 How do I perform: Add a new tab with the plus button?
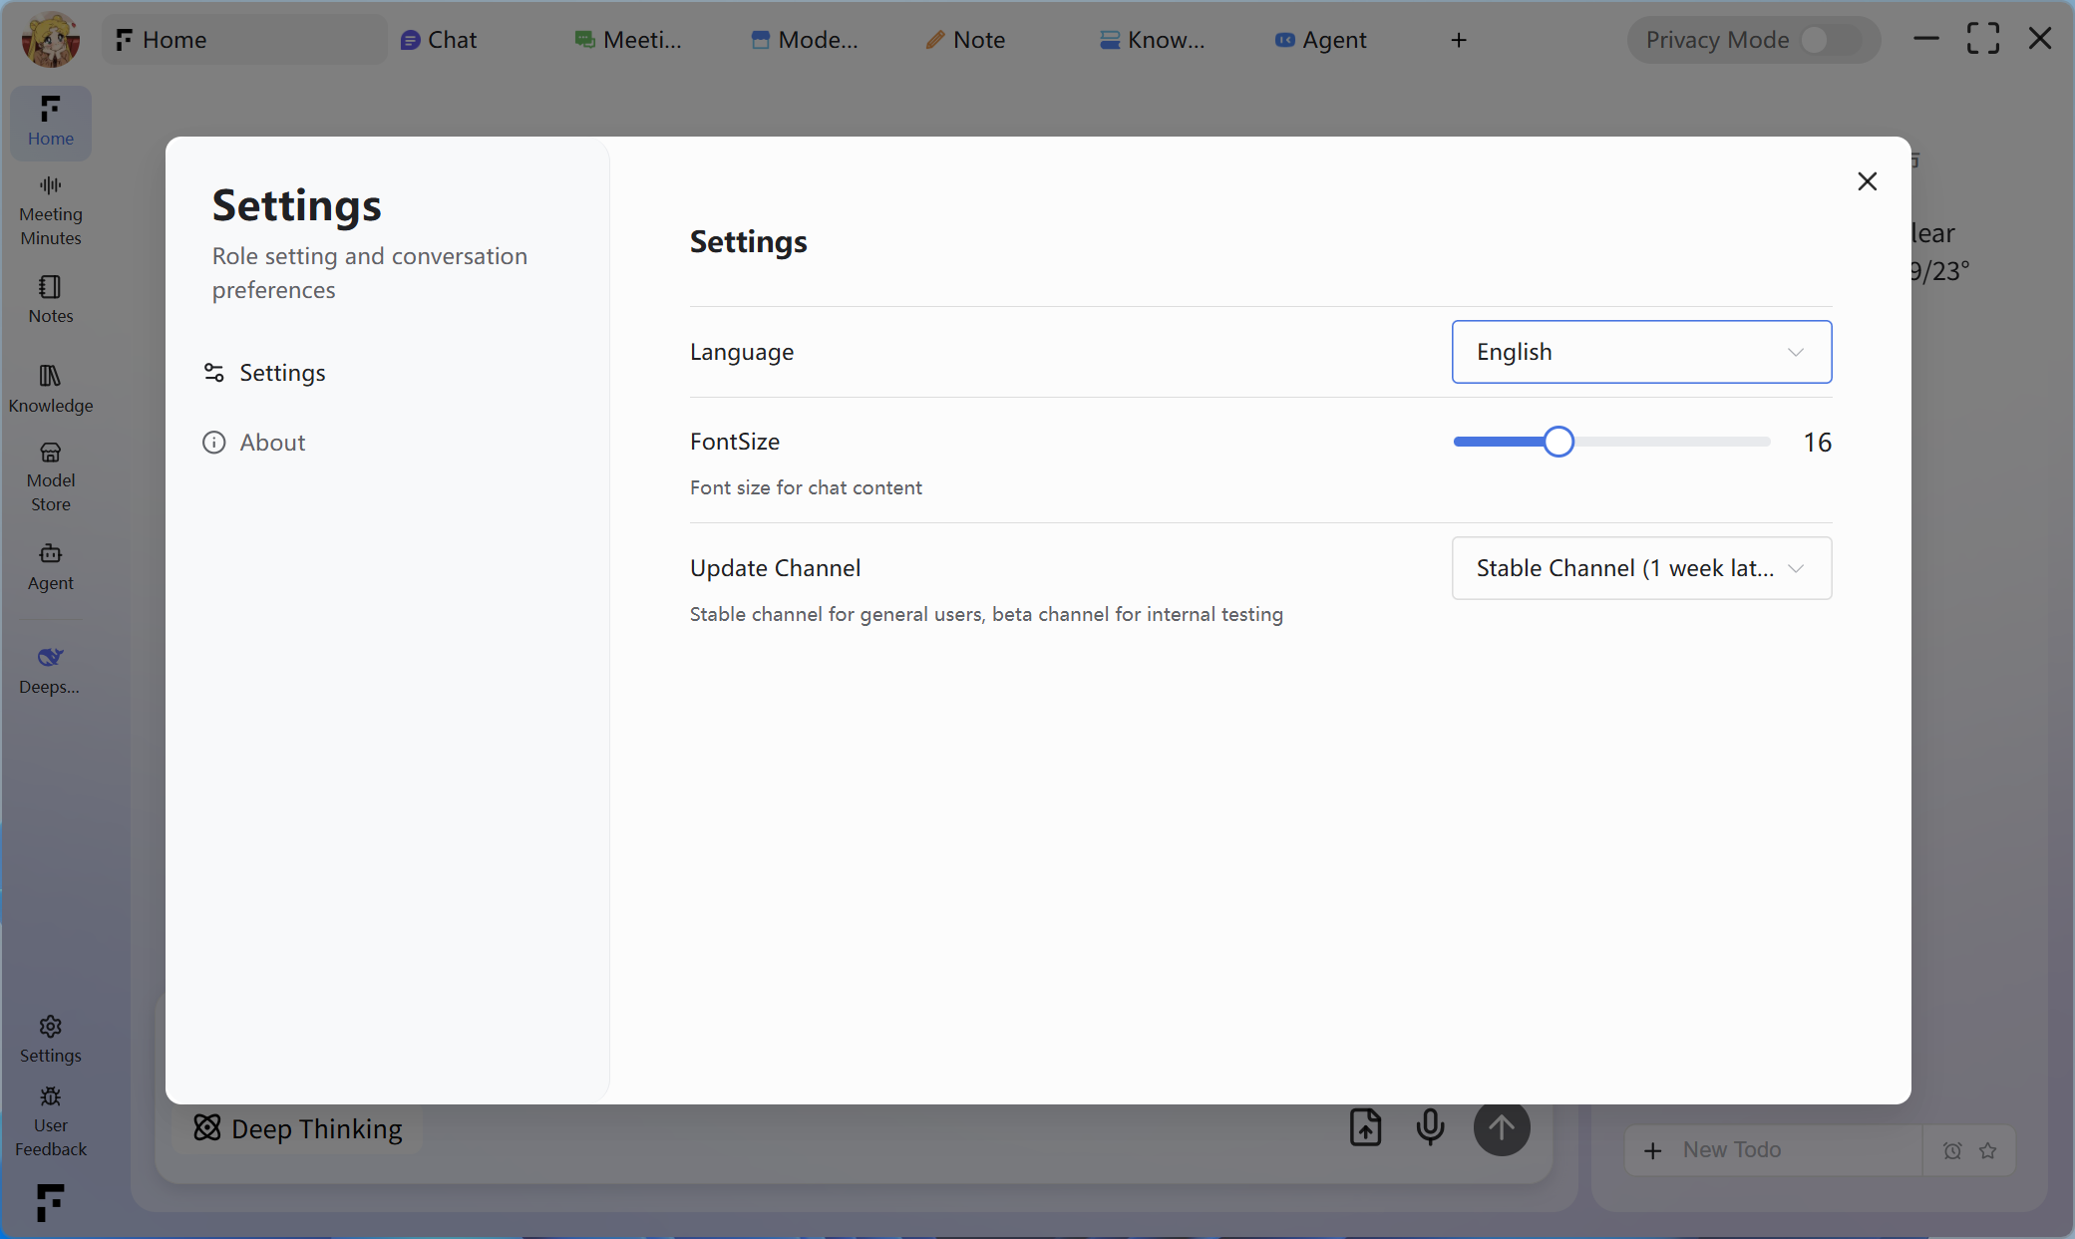coord(1459,40)
